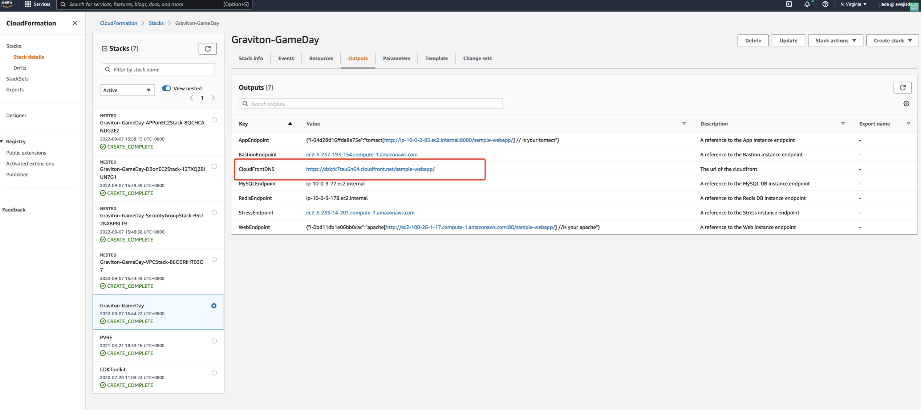This screenshot has height=410, width=921.
Task: Collapse the Stacks panel icon
Action: point(105,49)
